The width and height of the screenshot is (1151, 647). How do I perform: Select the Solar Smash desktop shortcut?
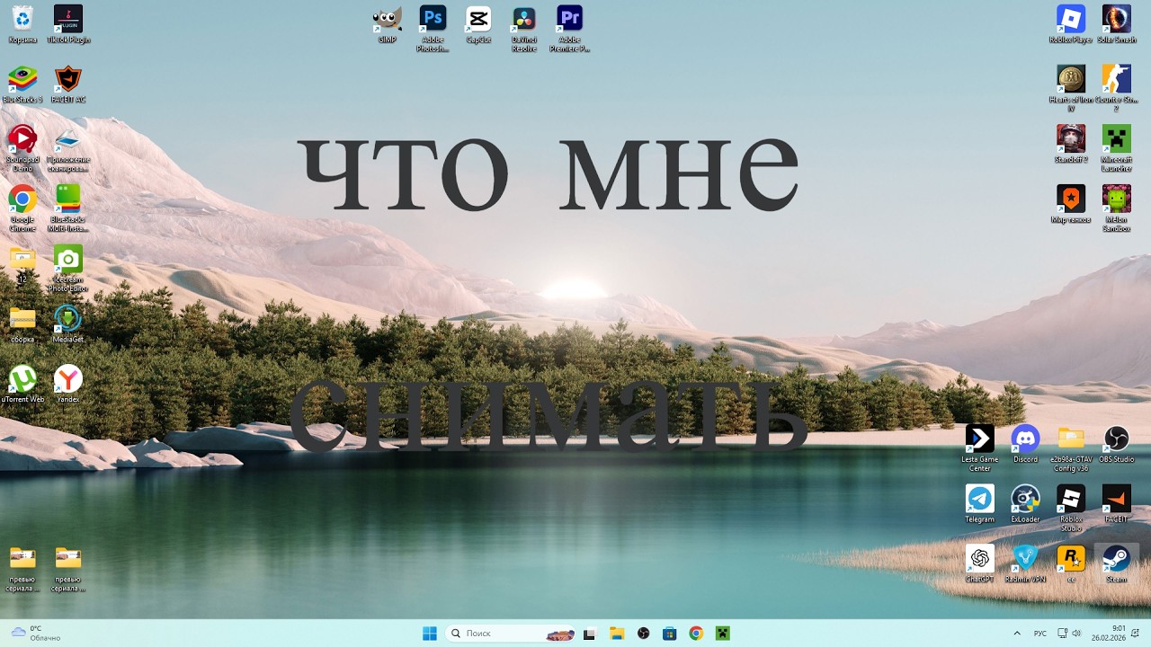click(1117, 24)
